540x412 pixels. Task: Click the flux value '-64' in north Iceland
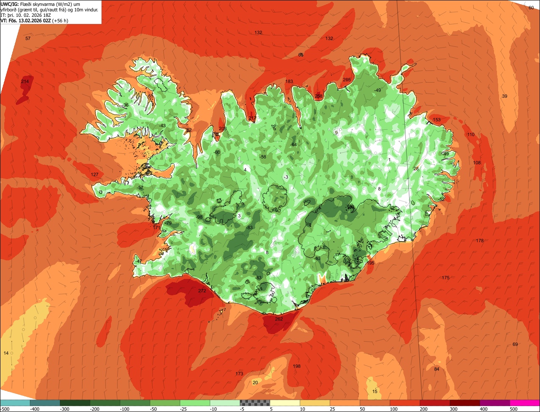tap(294, 144)
